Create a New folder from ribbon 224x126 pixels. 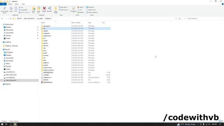[56, 10]
